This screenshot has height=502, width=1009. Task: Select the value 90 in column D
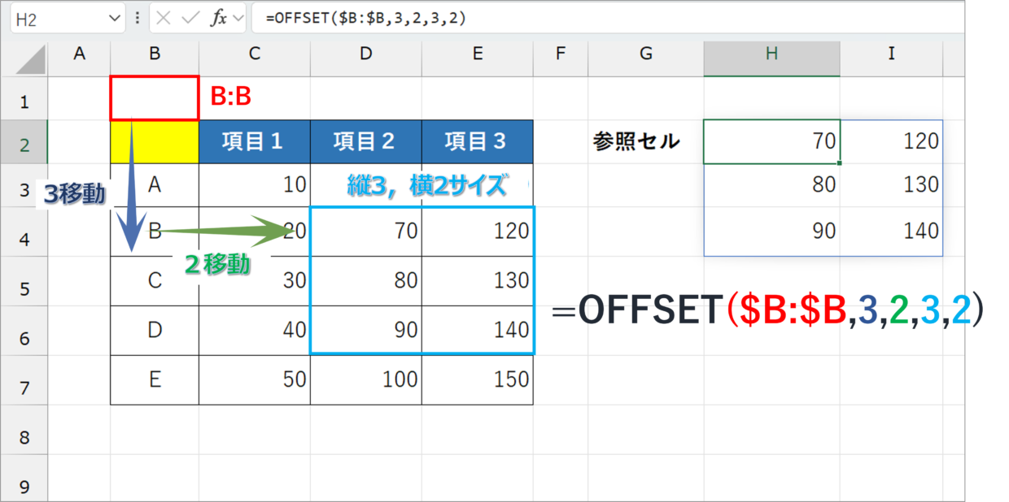pyautogui.click(x=366, y=330)
